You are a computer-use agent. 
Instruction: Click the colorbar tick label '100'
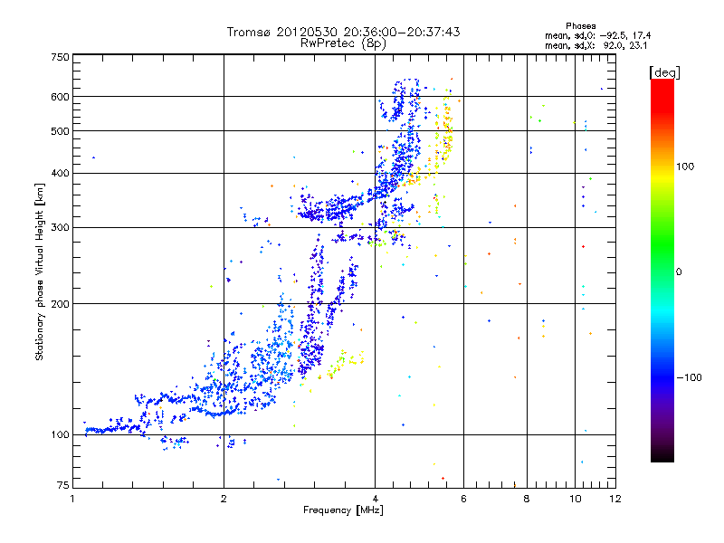[x=684, y=167]
